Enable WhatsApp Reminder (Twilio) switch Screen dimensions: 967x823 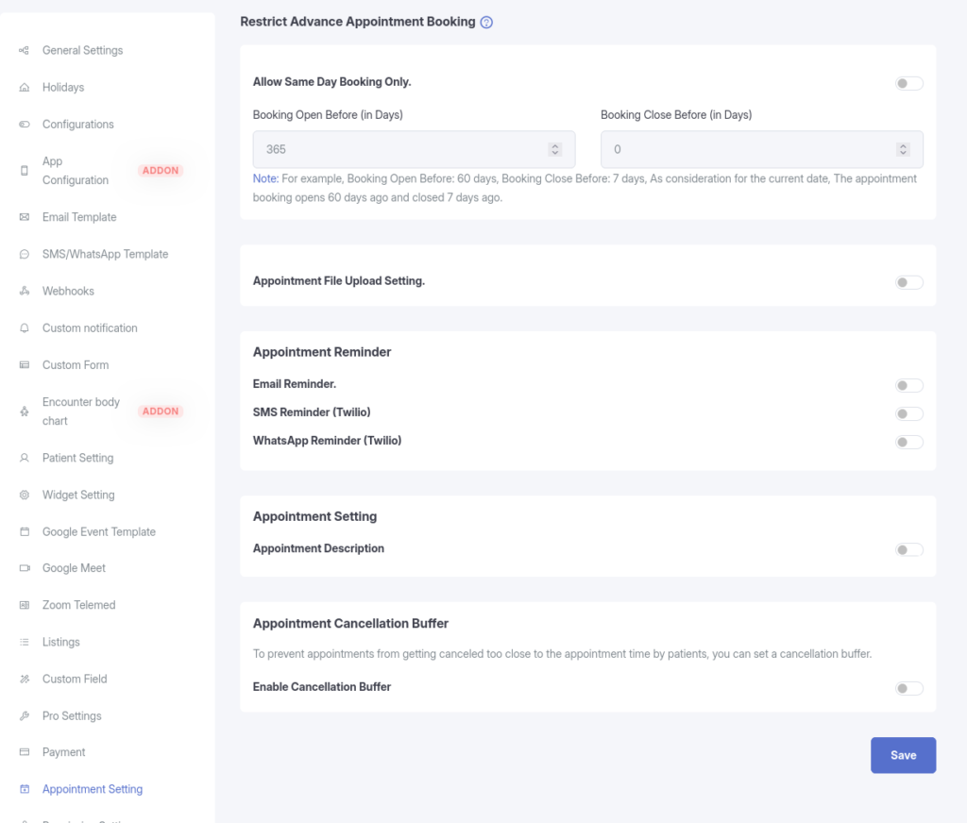click(x=908, y=442)
